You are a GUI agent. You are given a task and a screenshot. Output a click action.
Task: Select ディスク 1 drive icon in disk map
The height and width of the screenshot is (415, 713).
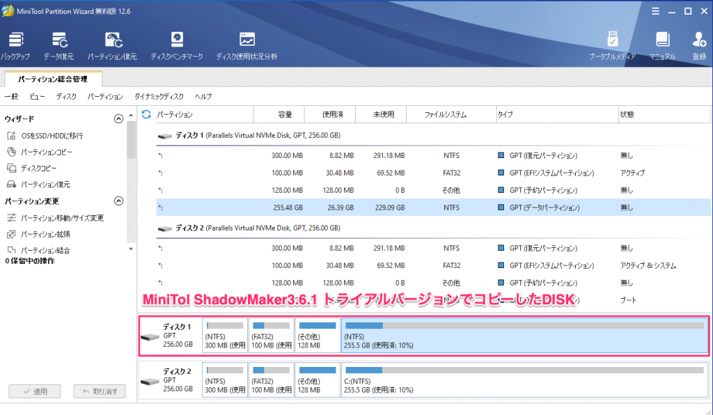tap(150, 337)
